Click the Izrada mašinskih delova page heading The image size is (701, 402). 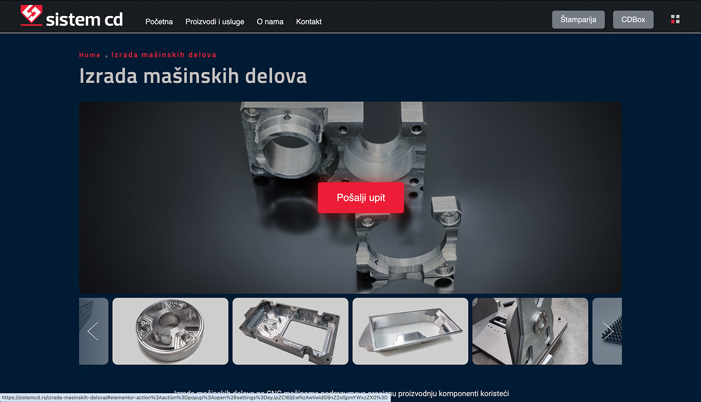point(193,76)
